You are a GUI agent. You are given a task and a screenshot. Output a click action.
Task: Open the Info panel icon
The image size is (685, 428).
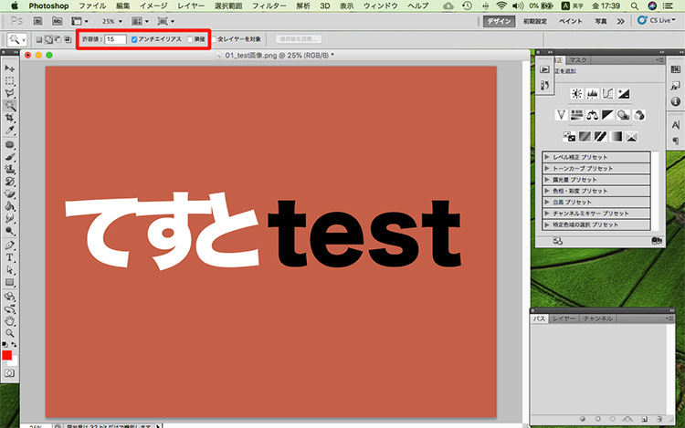coord(675,101)
